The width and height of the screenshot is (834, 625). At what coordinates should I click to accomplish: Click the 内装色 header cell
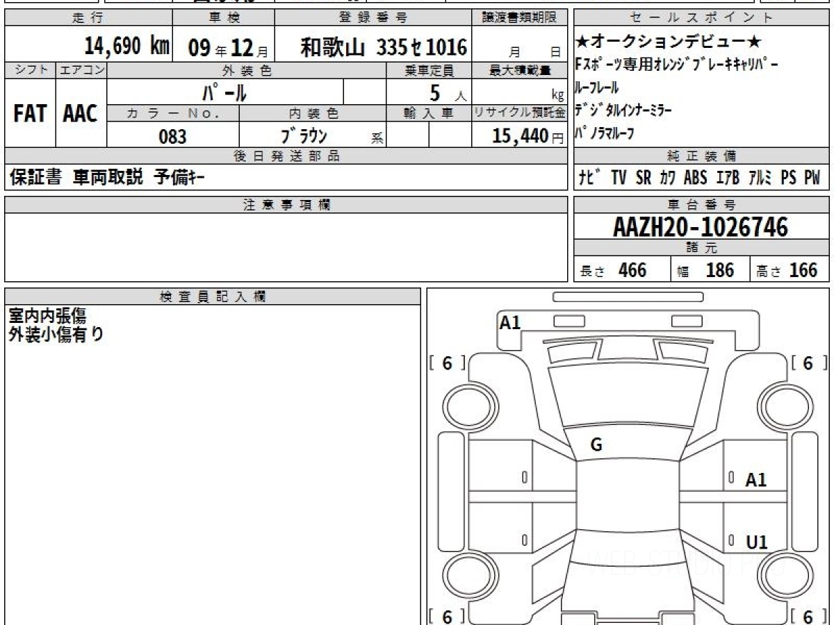coord(313,112)
